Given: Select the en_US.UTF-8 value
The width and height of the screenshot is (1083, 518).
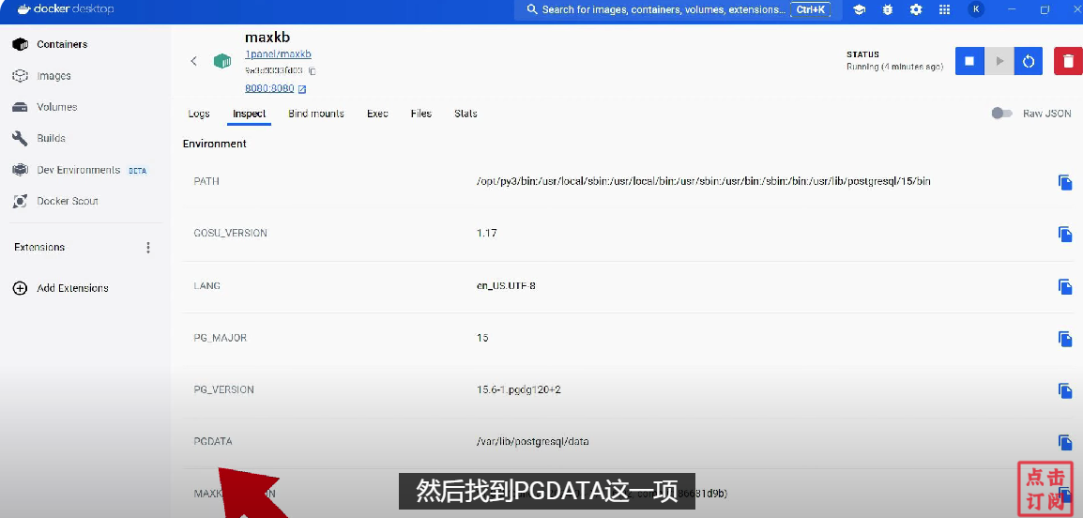Looking at the screenshot, I should (506, 285).
